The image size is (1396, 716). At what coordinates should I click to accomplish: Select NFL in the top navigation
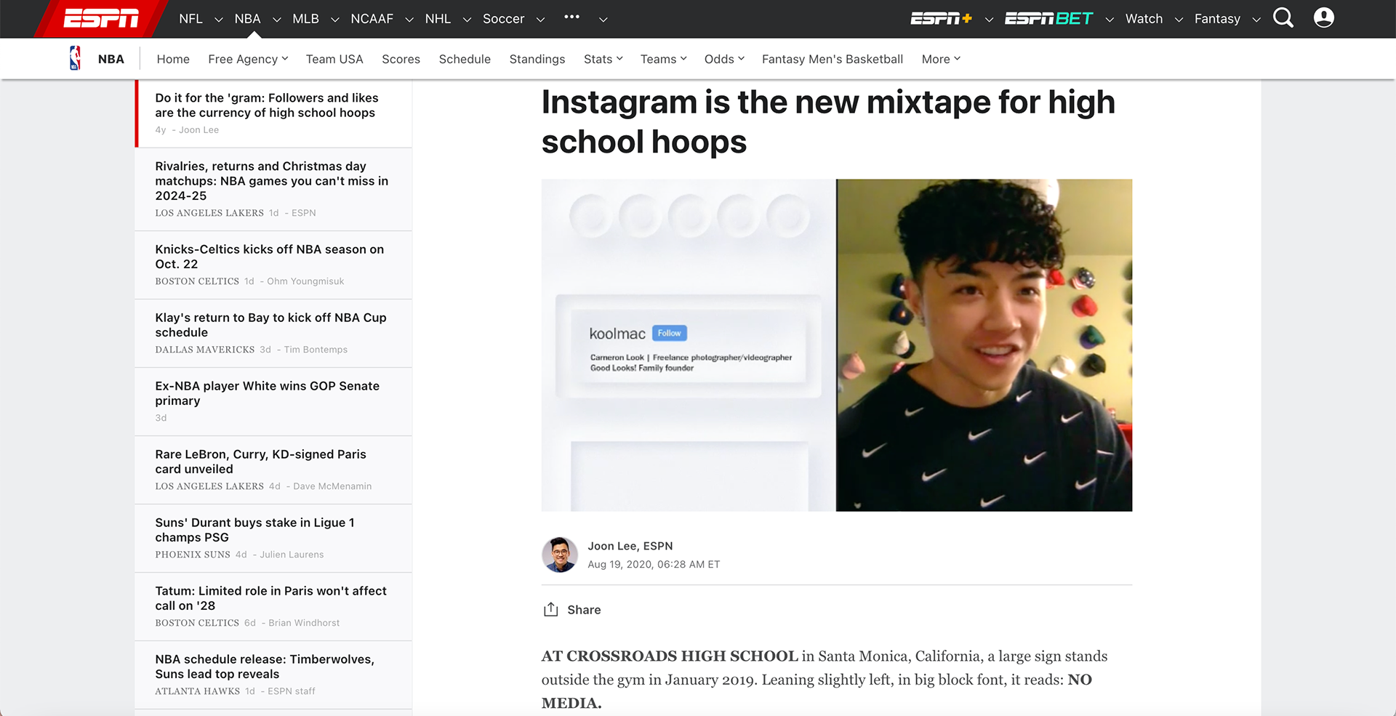point(190,19)
